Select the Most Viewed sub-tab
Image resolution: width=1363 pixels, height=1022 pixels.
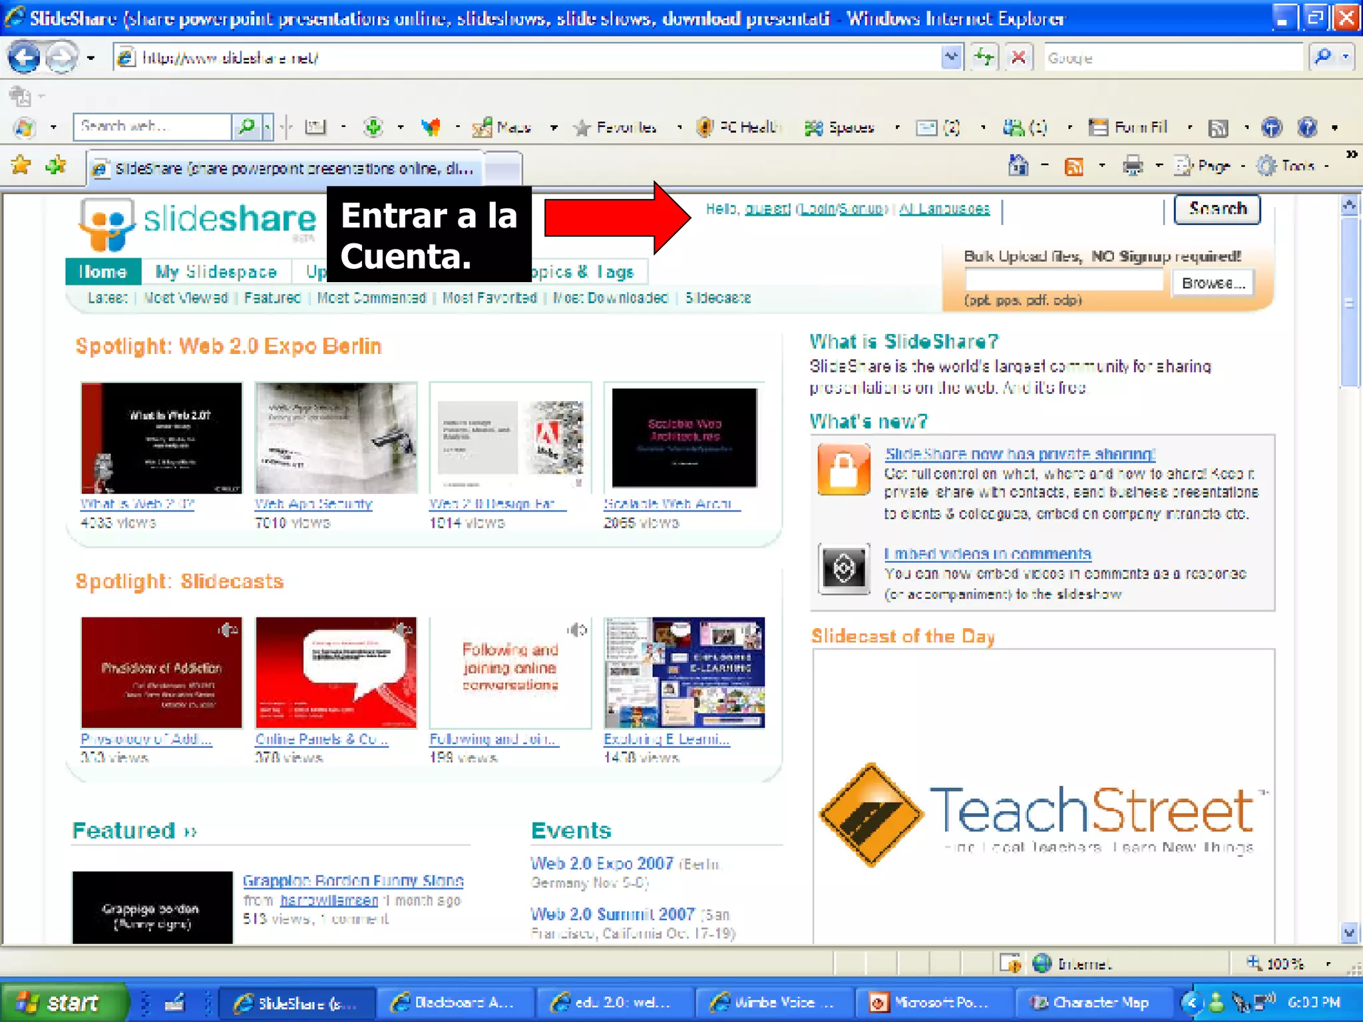tap(186, 298)
